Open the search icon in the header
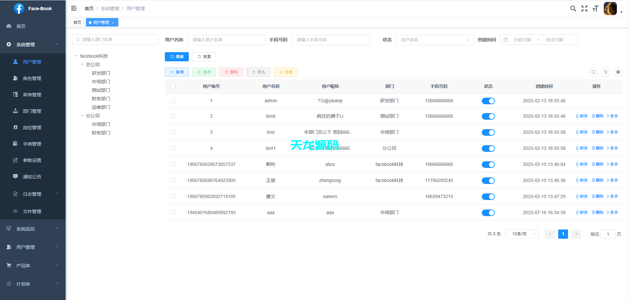Image resolution: width=629 pixels, height=300 pixels. (x=573, y=9)
